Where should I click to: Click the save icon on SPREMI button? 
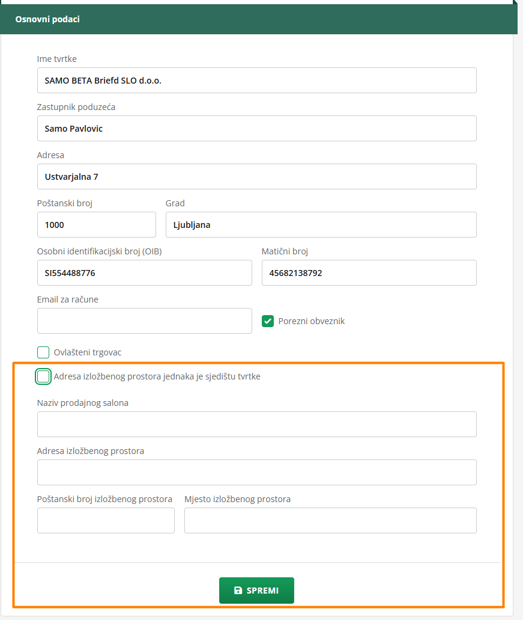238,591
